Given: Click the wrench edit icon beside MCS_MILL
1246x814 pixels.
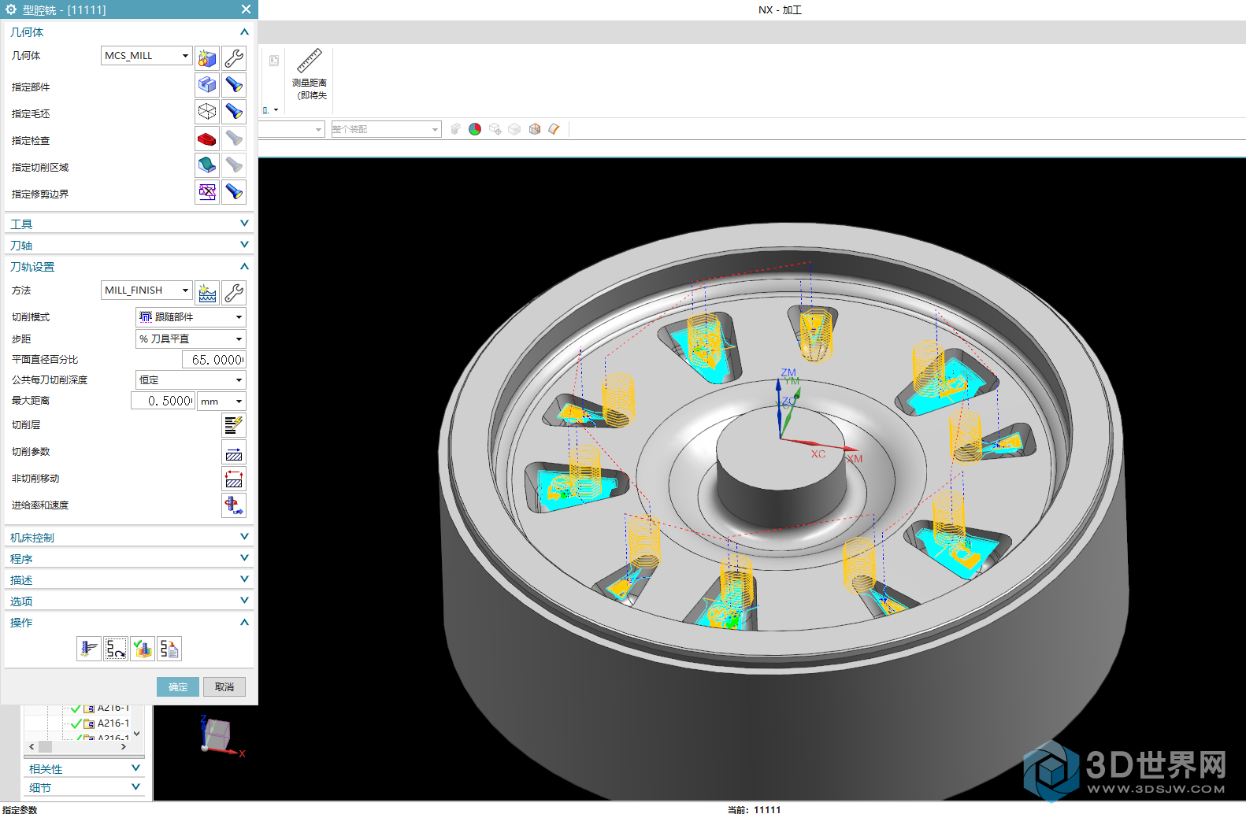Looking at the screenshot, I should (234, 57).
